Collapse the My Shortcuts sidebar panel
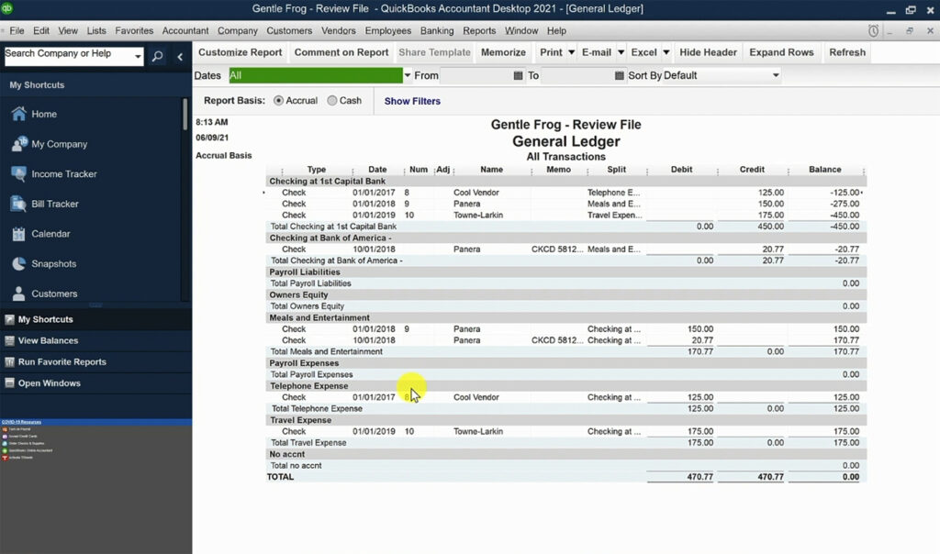Viewport: 940px width, 554px height. (x=180, y=56)
